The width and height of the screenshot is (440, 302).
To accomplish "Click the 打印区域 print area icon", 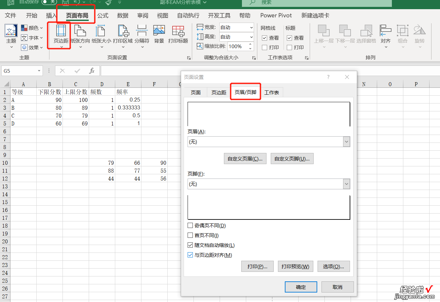I will tap(123, 30).
